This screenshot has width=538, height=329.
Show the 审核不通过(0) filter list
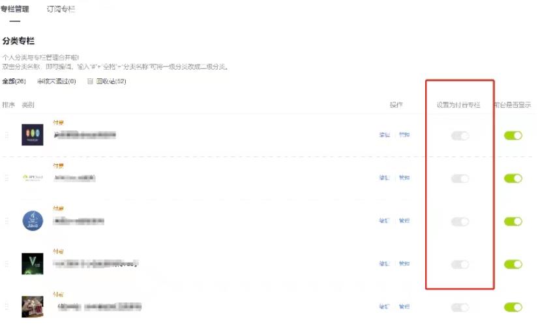tap(56, 81)
